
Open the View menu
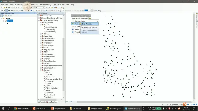(x=12, y=4)
